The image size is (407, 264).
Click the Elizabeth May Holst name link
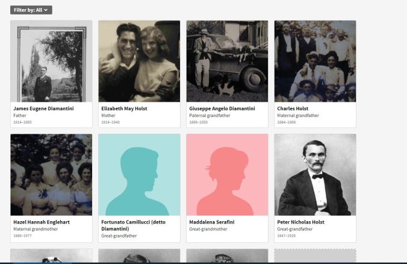pyautogui.click(x=124, y=108)
